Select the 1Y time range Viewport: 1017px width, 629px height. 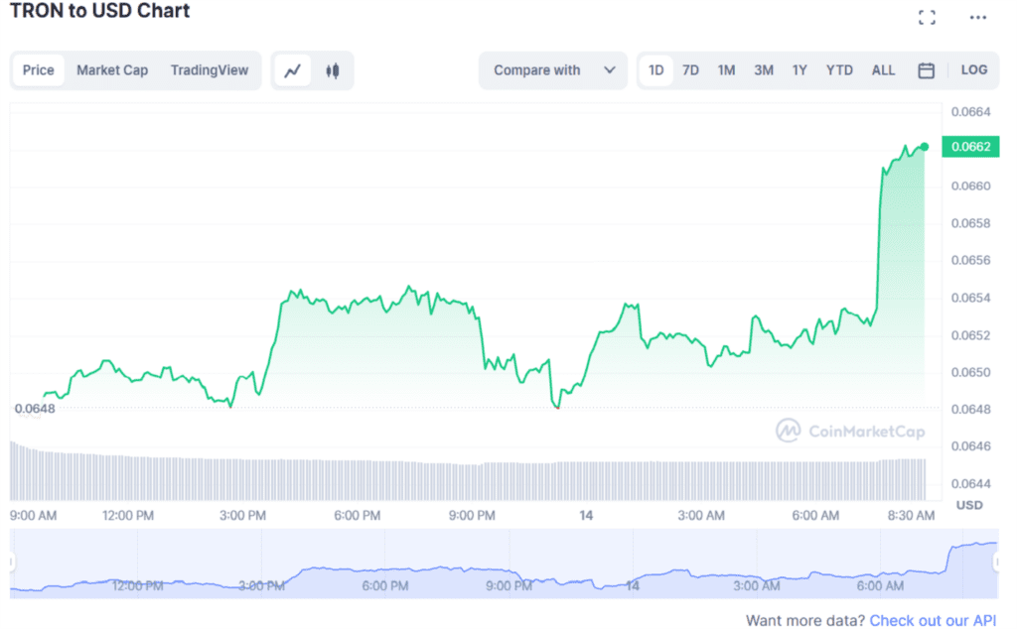(799, 70)
